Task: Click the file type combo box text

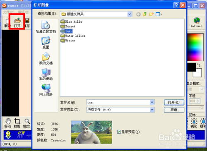Action: 99,110
